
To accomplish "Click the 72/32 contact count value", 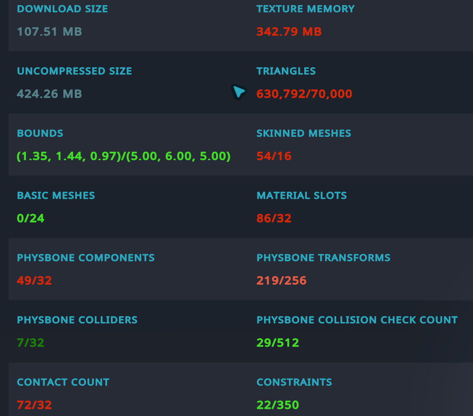I will (34, 405).
